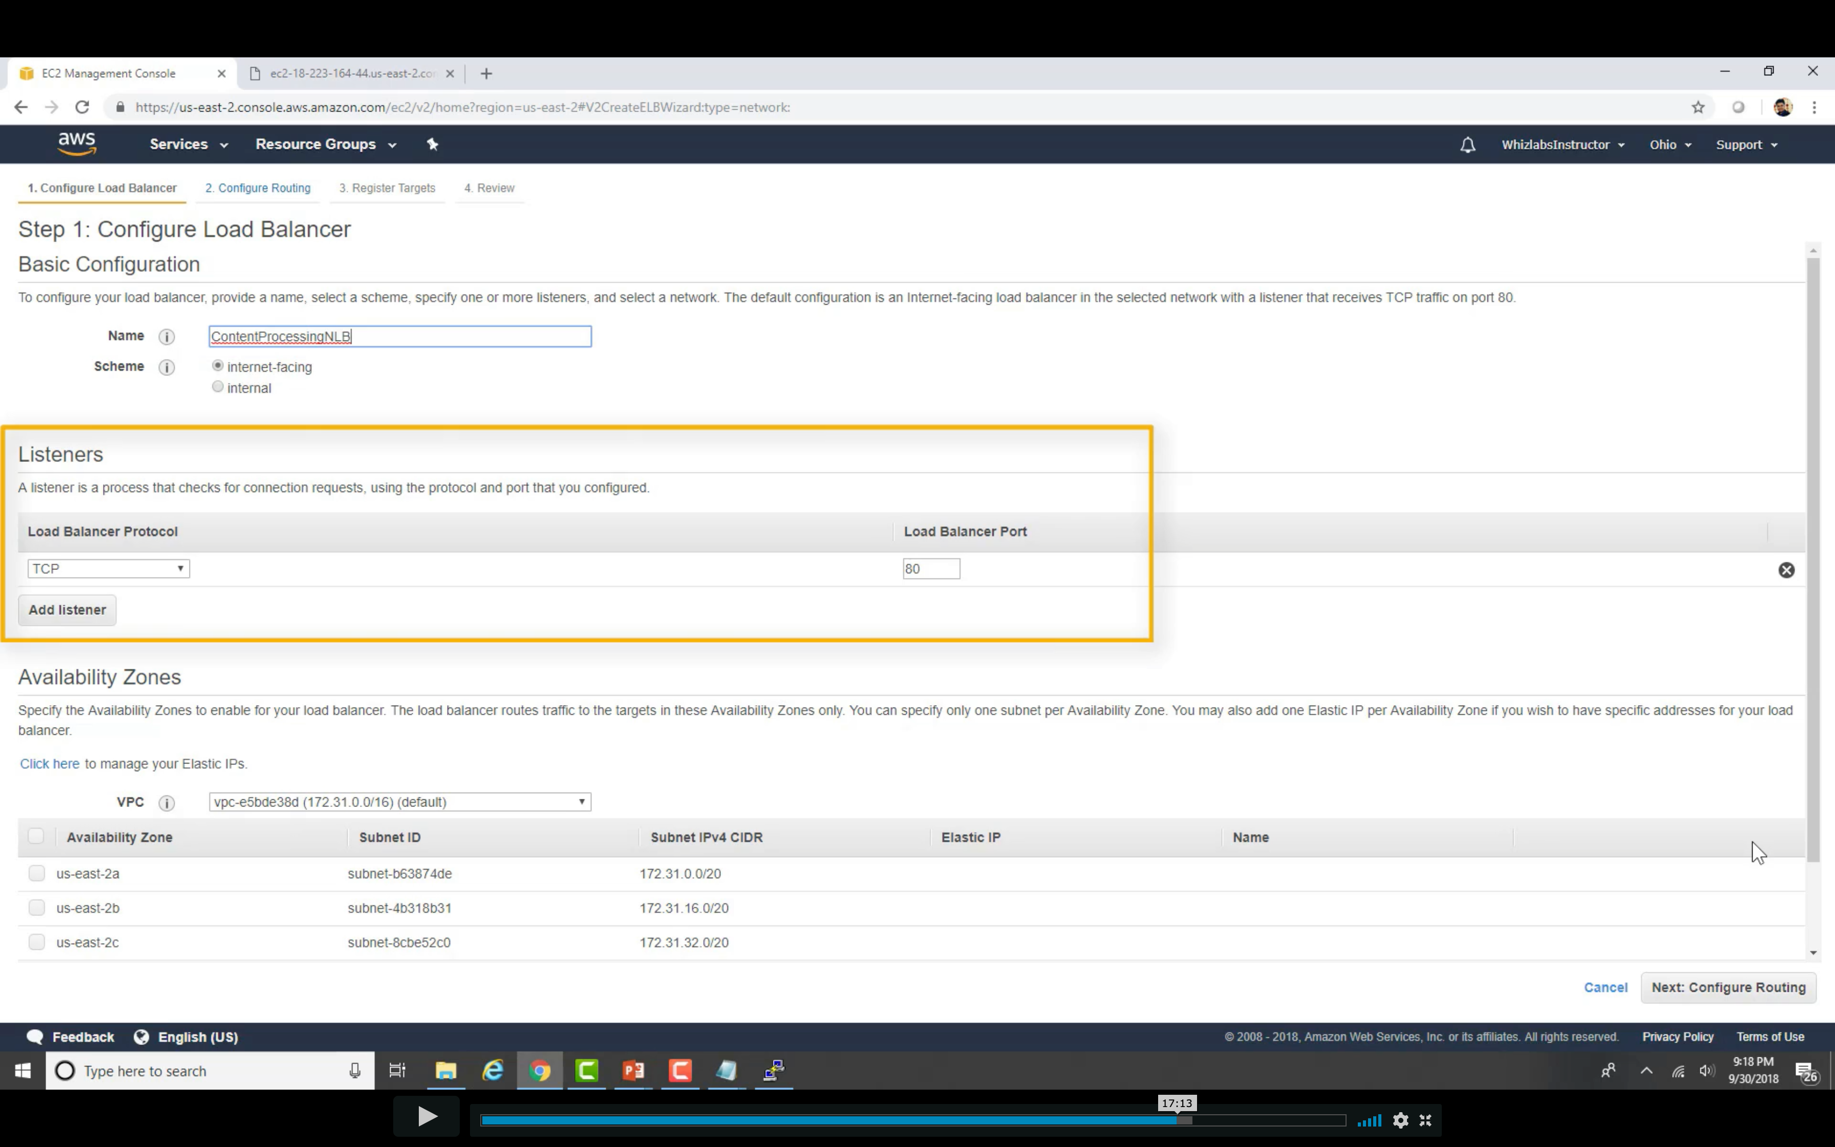The image size is (1835, 1147).
Task: Expand the VPC selection dropdown
Action: click(399, 802)
